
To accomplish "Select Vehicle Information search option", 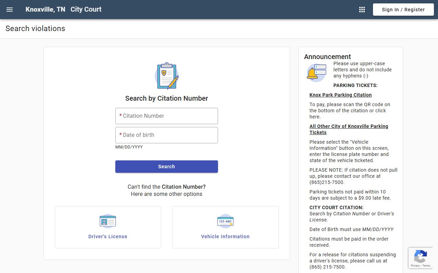I will point(225,236).
